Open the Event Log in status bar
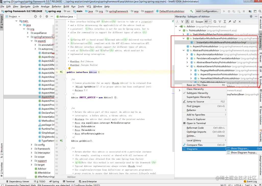262x186 pixels. (x=250, y=181)
